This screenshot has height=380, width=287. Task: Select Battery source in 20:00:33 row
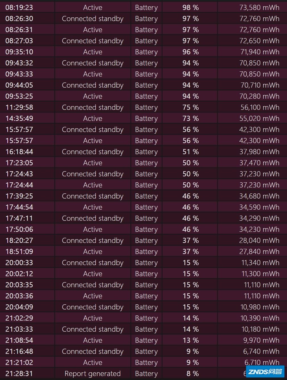point(146,263)
